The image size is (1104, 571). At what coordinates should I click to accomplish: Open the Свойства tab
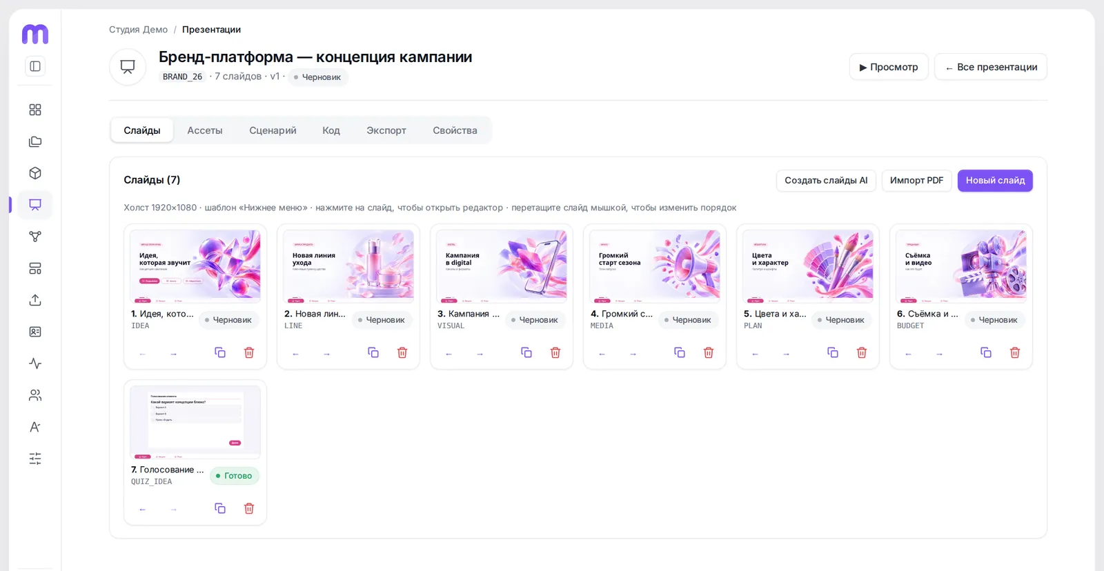(x=455, y=130)
